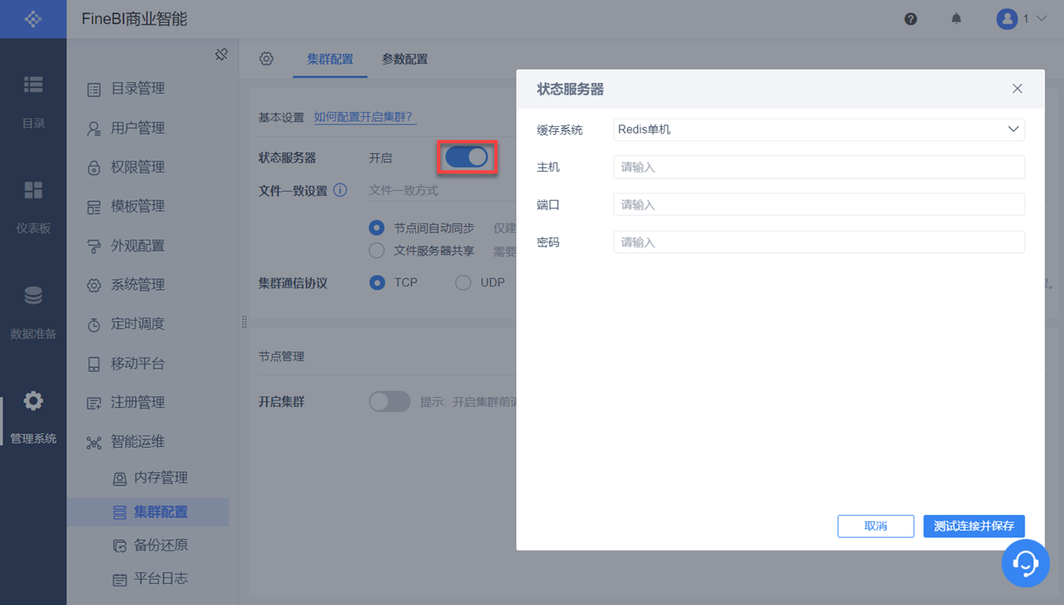Select the 文件服务器共享 radio option
The height and width of the screenshot is (605, 1064).
pos(376,251)
